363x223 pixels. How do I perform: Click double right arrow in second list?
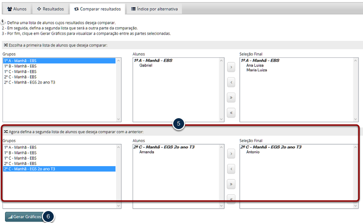[231, 184]
